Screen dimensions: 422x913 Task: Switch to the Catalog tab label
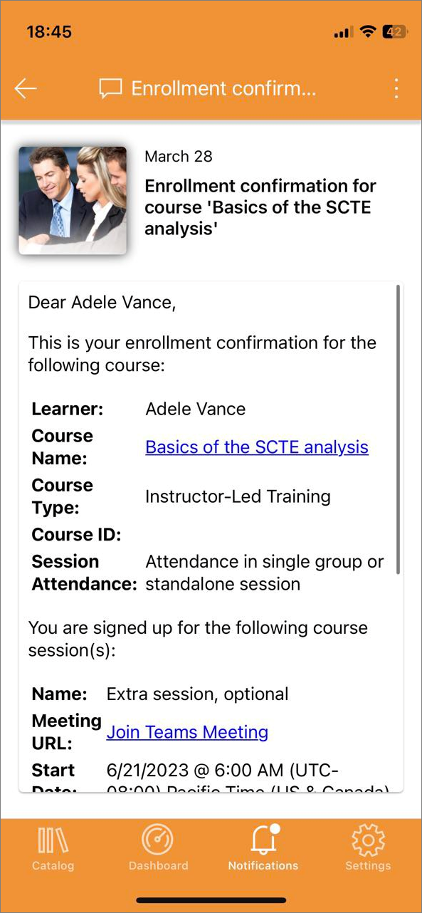(x=53, y=866)
